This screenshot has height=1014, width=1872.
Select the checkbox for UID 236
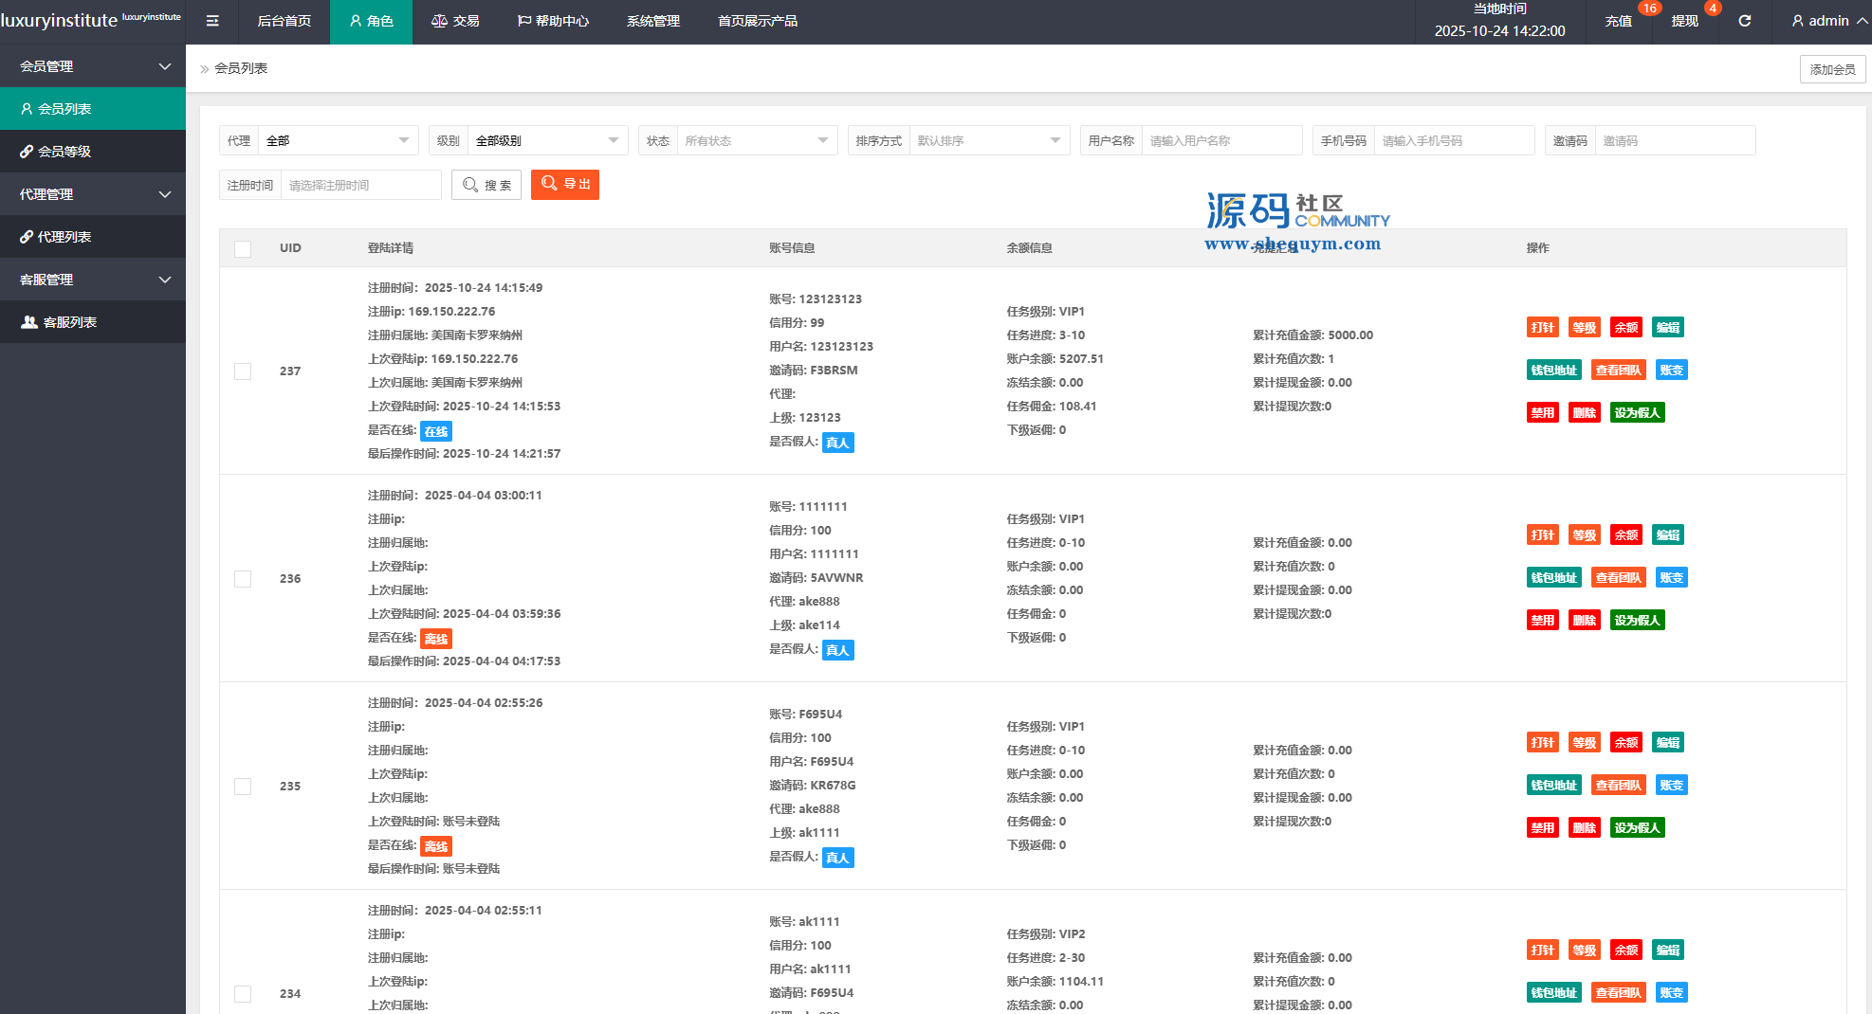(x=243, y=579)
